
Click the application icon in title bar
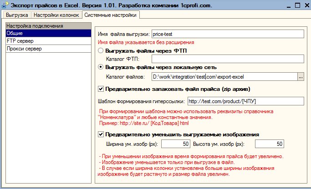[x=5, y=5]
